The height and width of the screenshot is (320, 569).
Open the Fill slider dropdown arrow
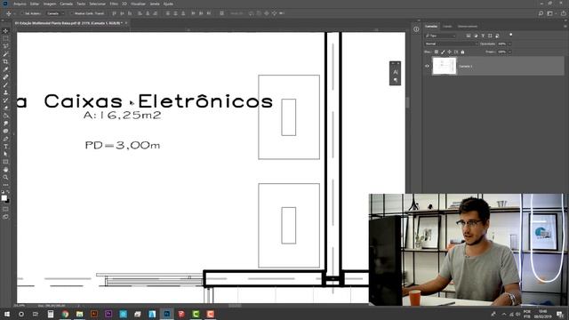click(509, 52)
